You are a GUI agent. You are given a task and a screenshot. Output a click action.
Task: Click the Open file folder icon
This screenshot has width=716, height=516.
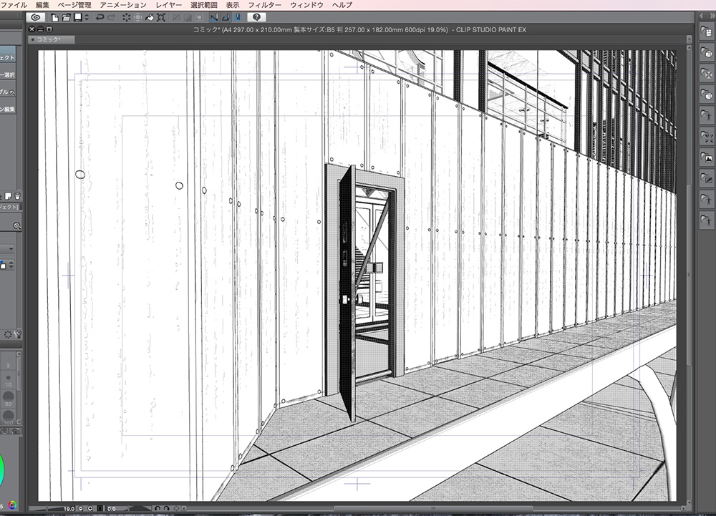(x=66, y=17)
